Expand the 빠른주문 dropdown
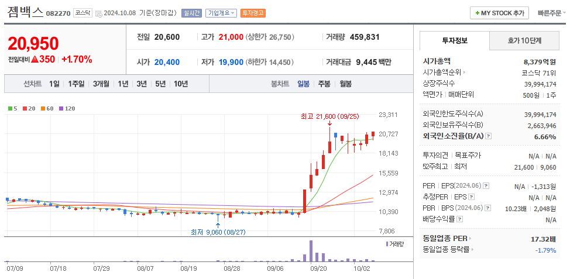Viewport: 570px width, 279px height. tap(552, 13)
